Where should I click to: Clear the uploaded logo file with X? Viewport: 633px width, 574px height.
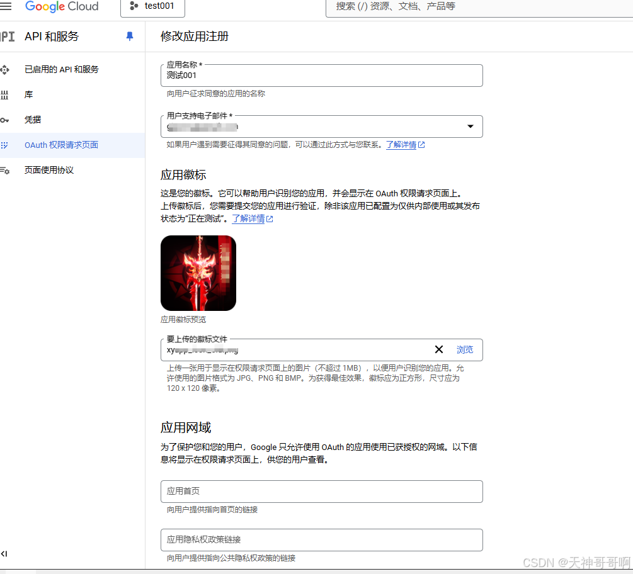[439, 349]
